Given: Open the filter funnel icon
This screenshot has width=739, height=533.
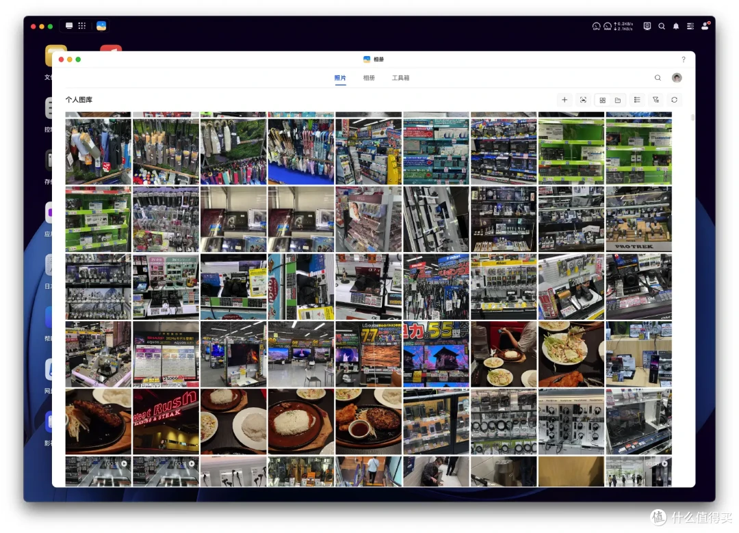Looking at the screenshot, I should (656, 100).
